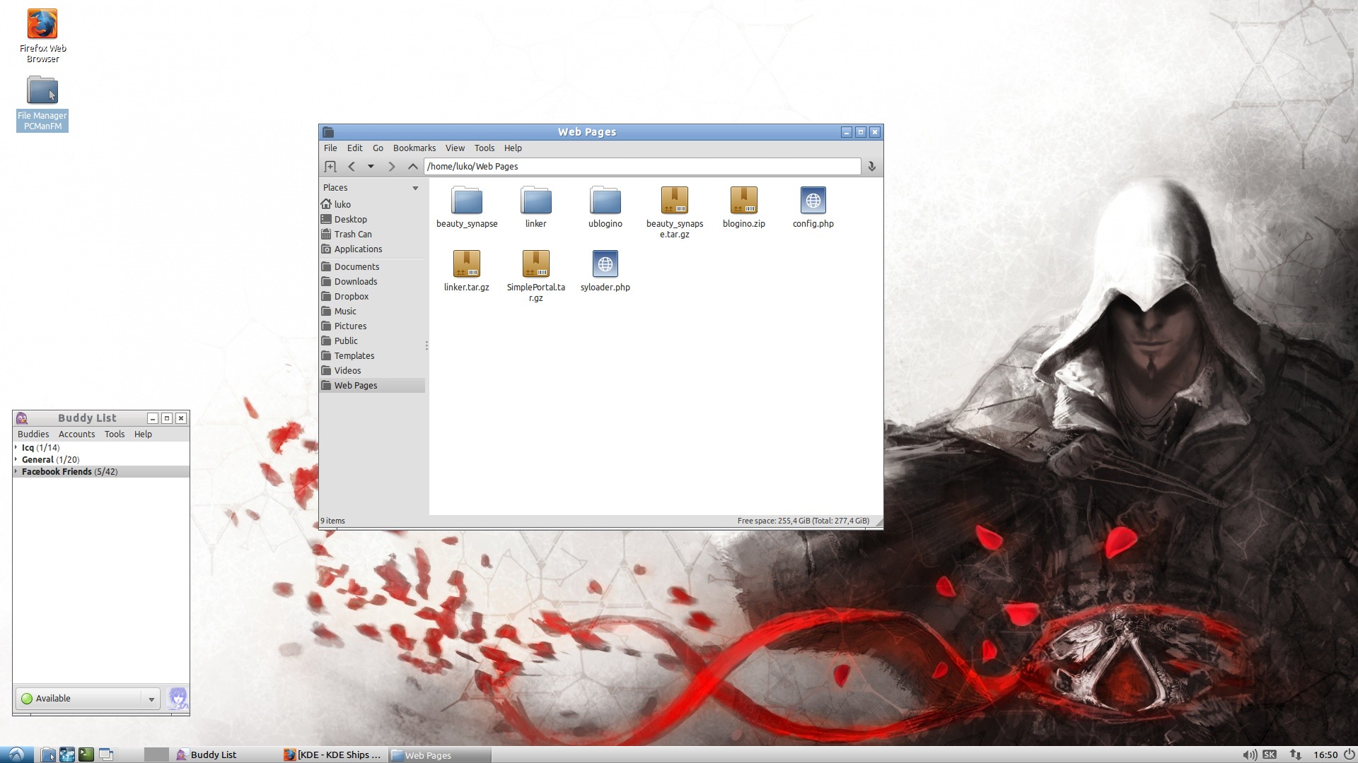Open the Available status dropdown
This screenshot has height=763, width=1358.
88,699
